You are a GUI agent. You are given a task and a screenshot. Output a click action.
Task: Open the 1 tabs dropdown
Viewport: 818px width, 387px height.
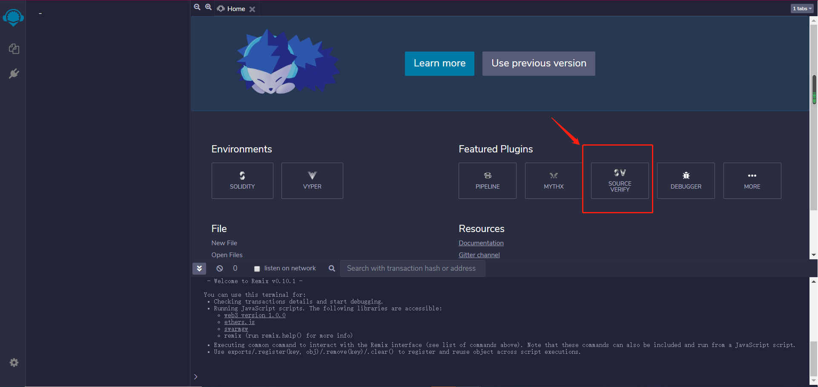tap(802, 9)
